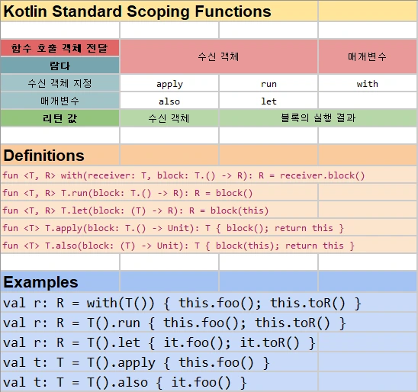Select the '블록의 실행 결과' cell
This screenshot has width=418, height=392.
(318, 118)
